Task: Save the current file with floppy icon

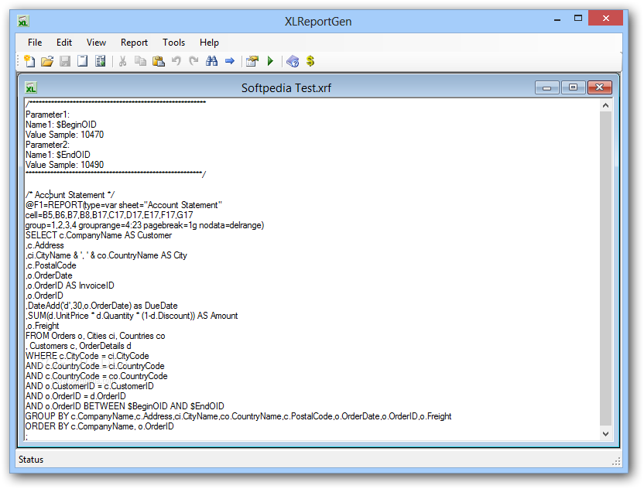Action: click(x=65, y=61)
